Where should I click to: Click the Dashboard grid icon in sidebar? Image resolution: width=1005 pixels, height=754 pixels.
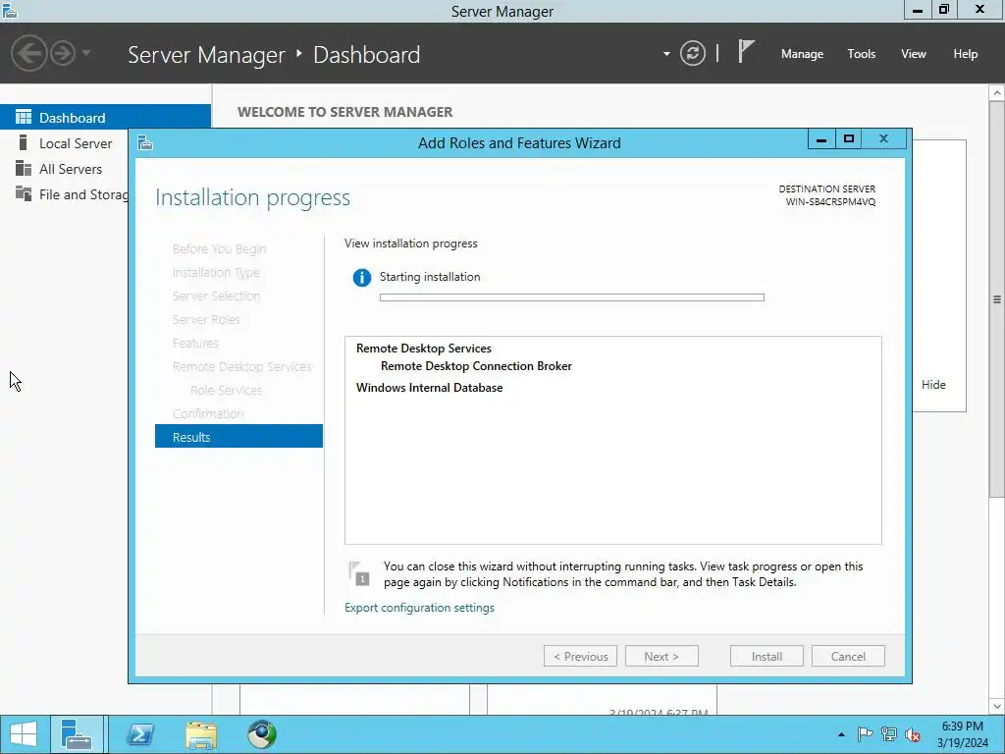[x=24, y=117]
